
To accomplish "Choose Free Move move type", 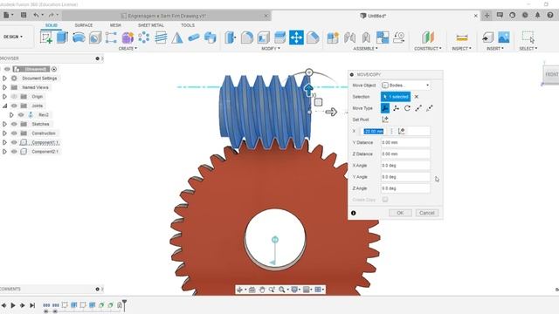I will click(x=385, y=108).
